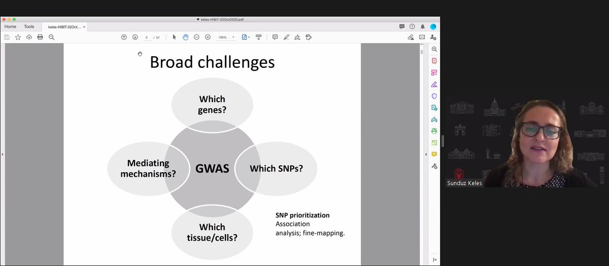Open green Scan & OCR tool in sidebar

(434, 131)
